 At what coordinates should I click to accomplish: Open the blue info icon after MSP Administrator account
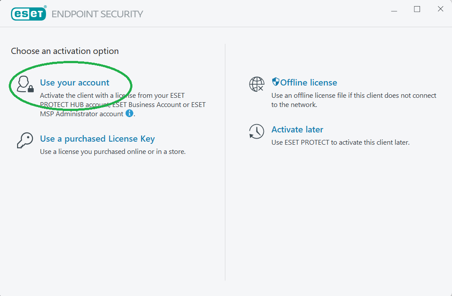[x=129, y=114]
